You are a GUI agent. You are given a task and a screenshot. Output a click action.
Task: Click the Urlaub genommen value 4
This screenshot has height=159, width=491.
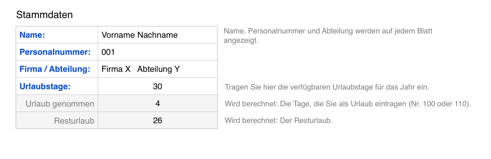click(157, 104)
